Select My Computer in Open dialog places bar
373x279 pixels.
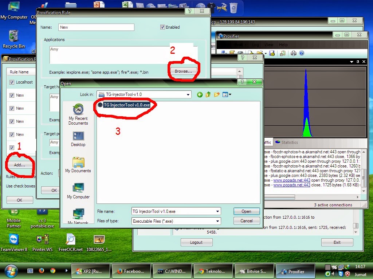point(78,191)
